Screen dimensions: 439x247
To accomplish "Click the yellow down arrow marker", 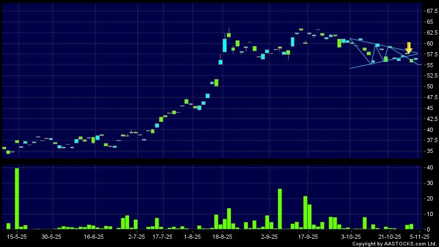I will click(x=409, y=48).
